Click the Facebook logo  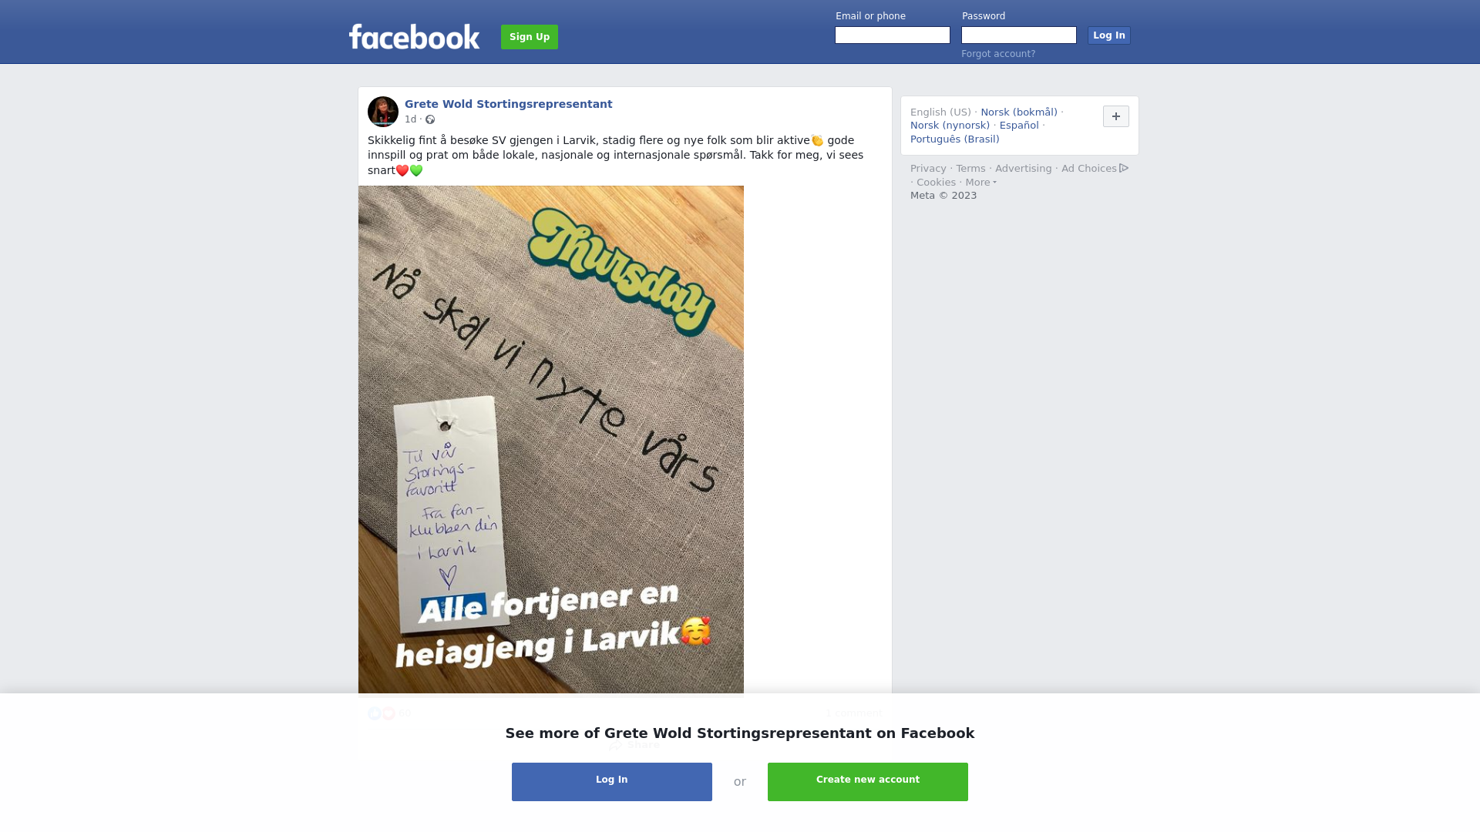(x=414, y=36)
